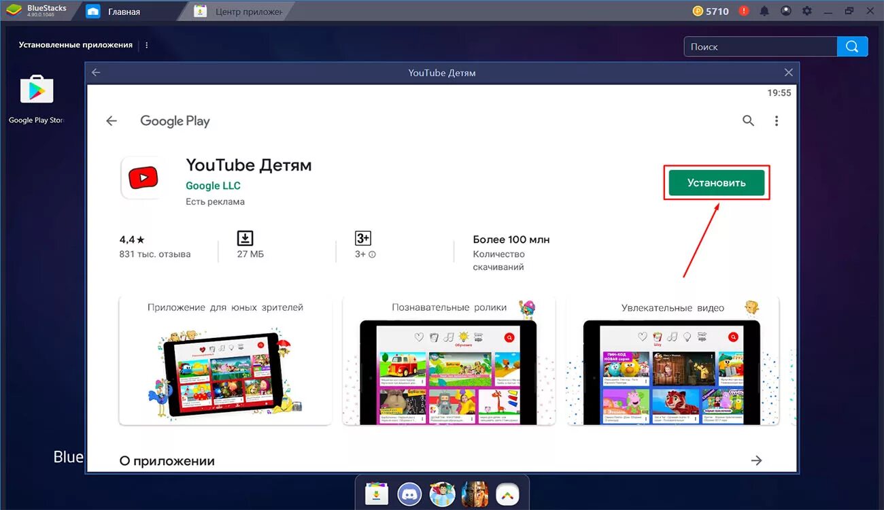The image size is (884, 510).
Task: Open screenshot Приложение для юных зрителей
Action: point(225,360)
